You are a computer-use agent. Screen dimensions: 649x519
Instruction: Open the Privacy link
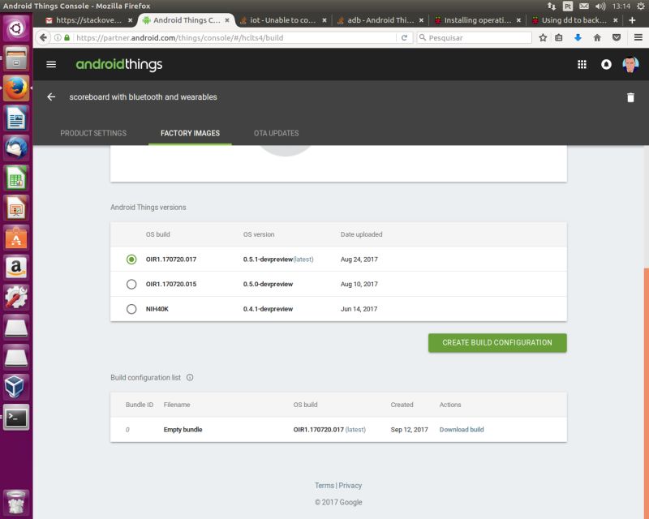click(x=350, y=486)
